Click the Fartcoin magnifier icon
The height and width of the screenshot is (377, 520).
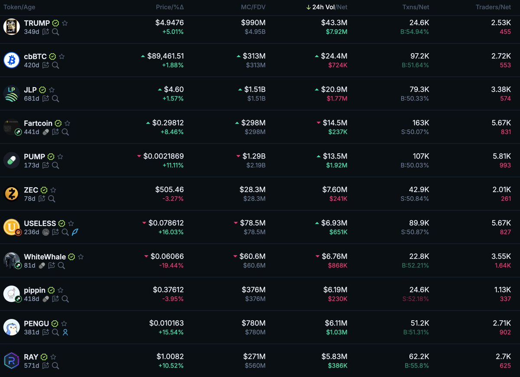click(65, 132)
